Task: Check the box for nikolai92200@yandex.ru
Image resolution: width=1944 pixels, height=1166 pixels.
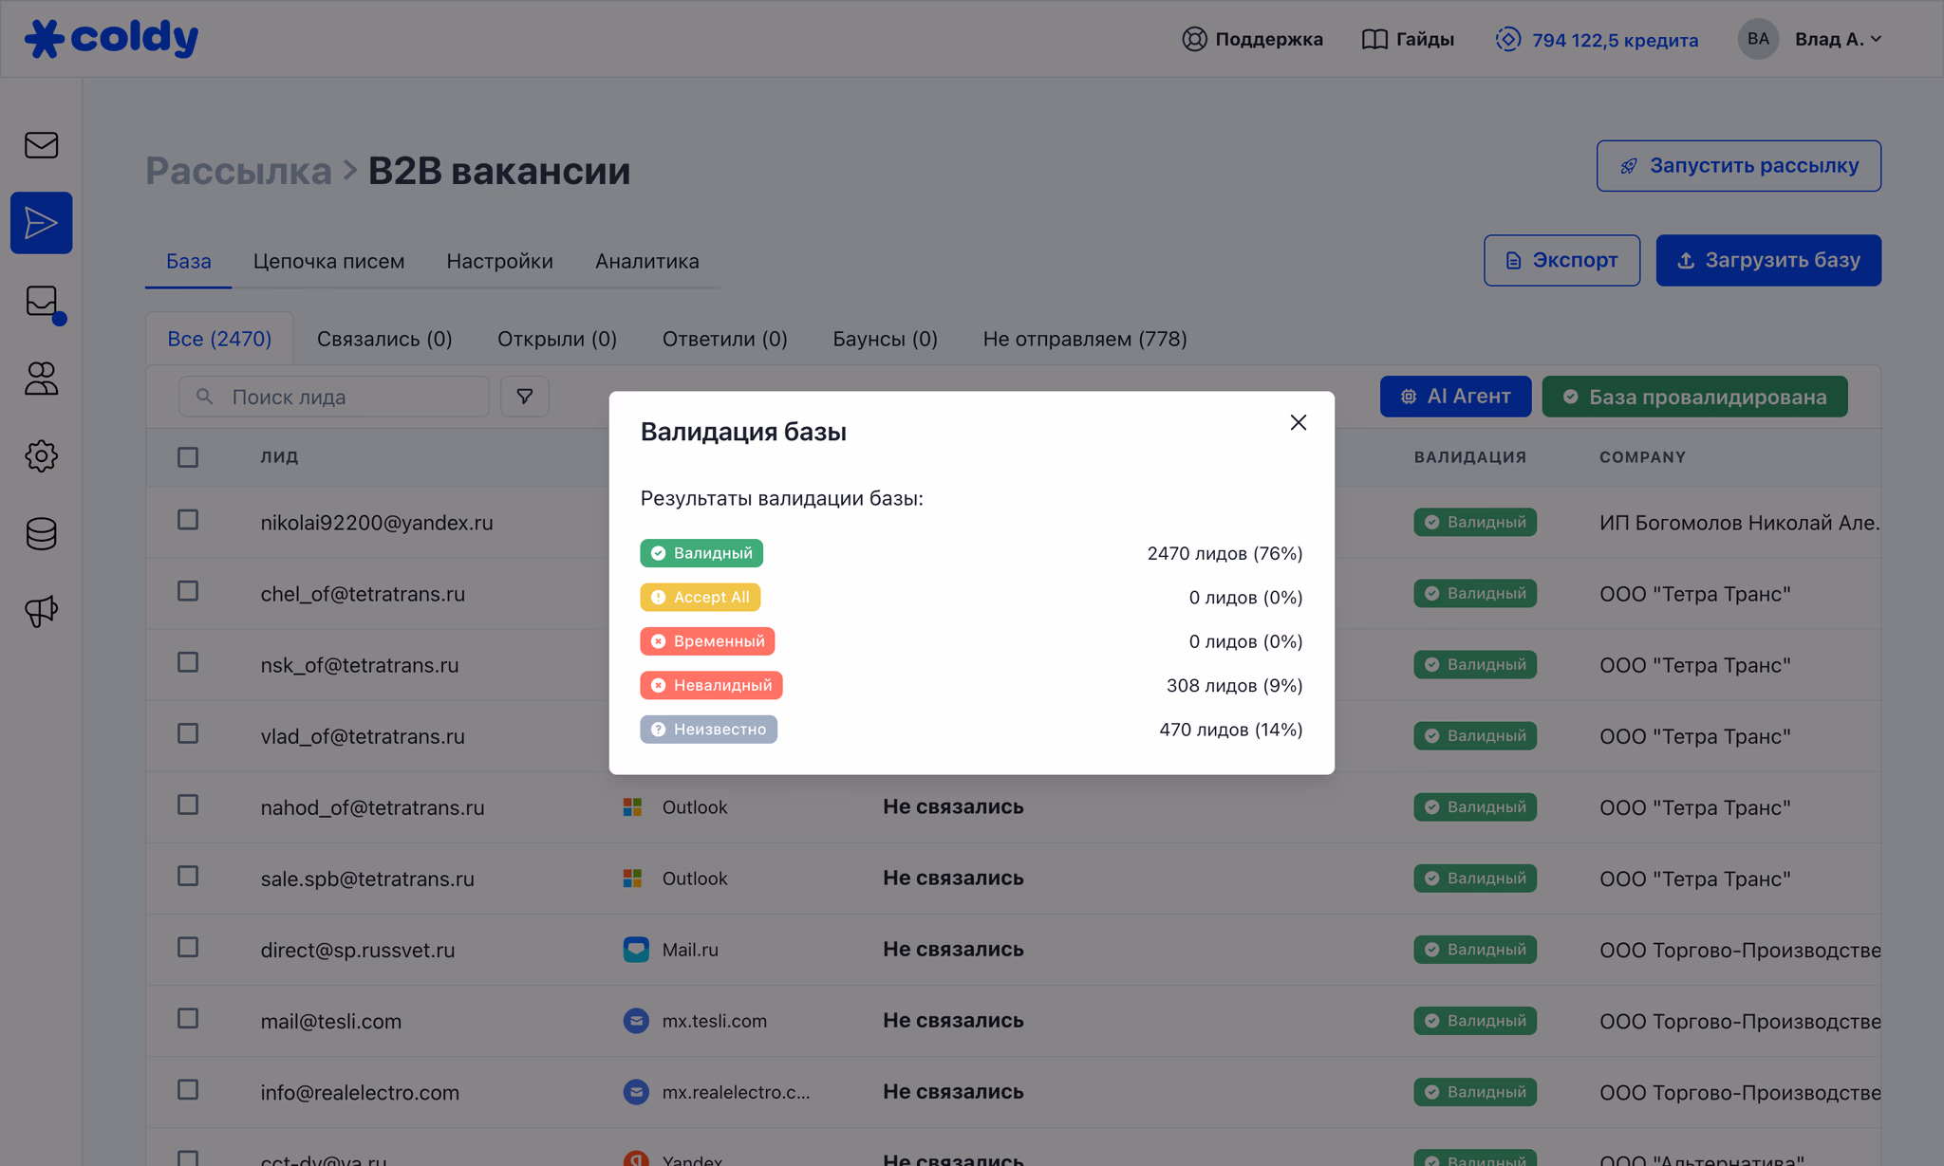Action: point(188,520)
